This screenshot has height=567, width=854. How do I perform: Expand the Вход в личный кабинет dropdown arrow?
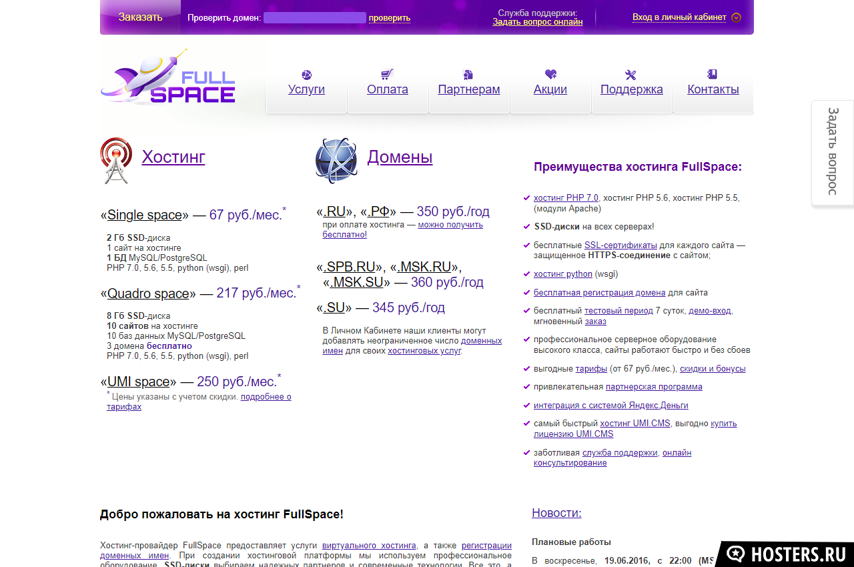(736, 17)
